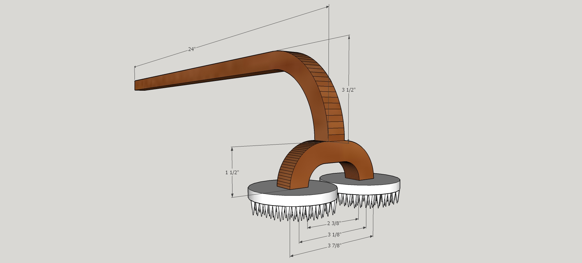Click the 3 1/2" height dimension label
The height and width of the screenshot is (263, 582).
[x=349, y=90]
